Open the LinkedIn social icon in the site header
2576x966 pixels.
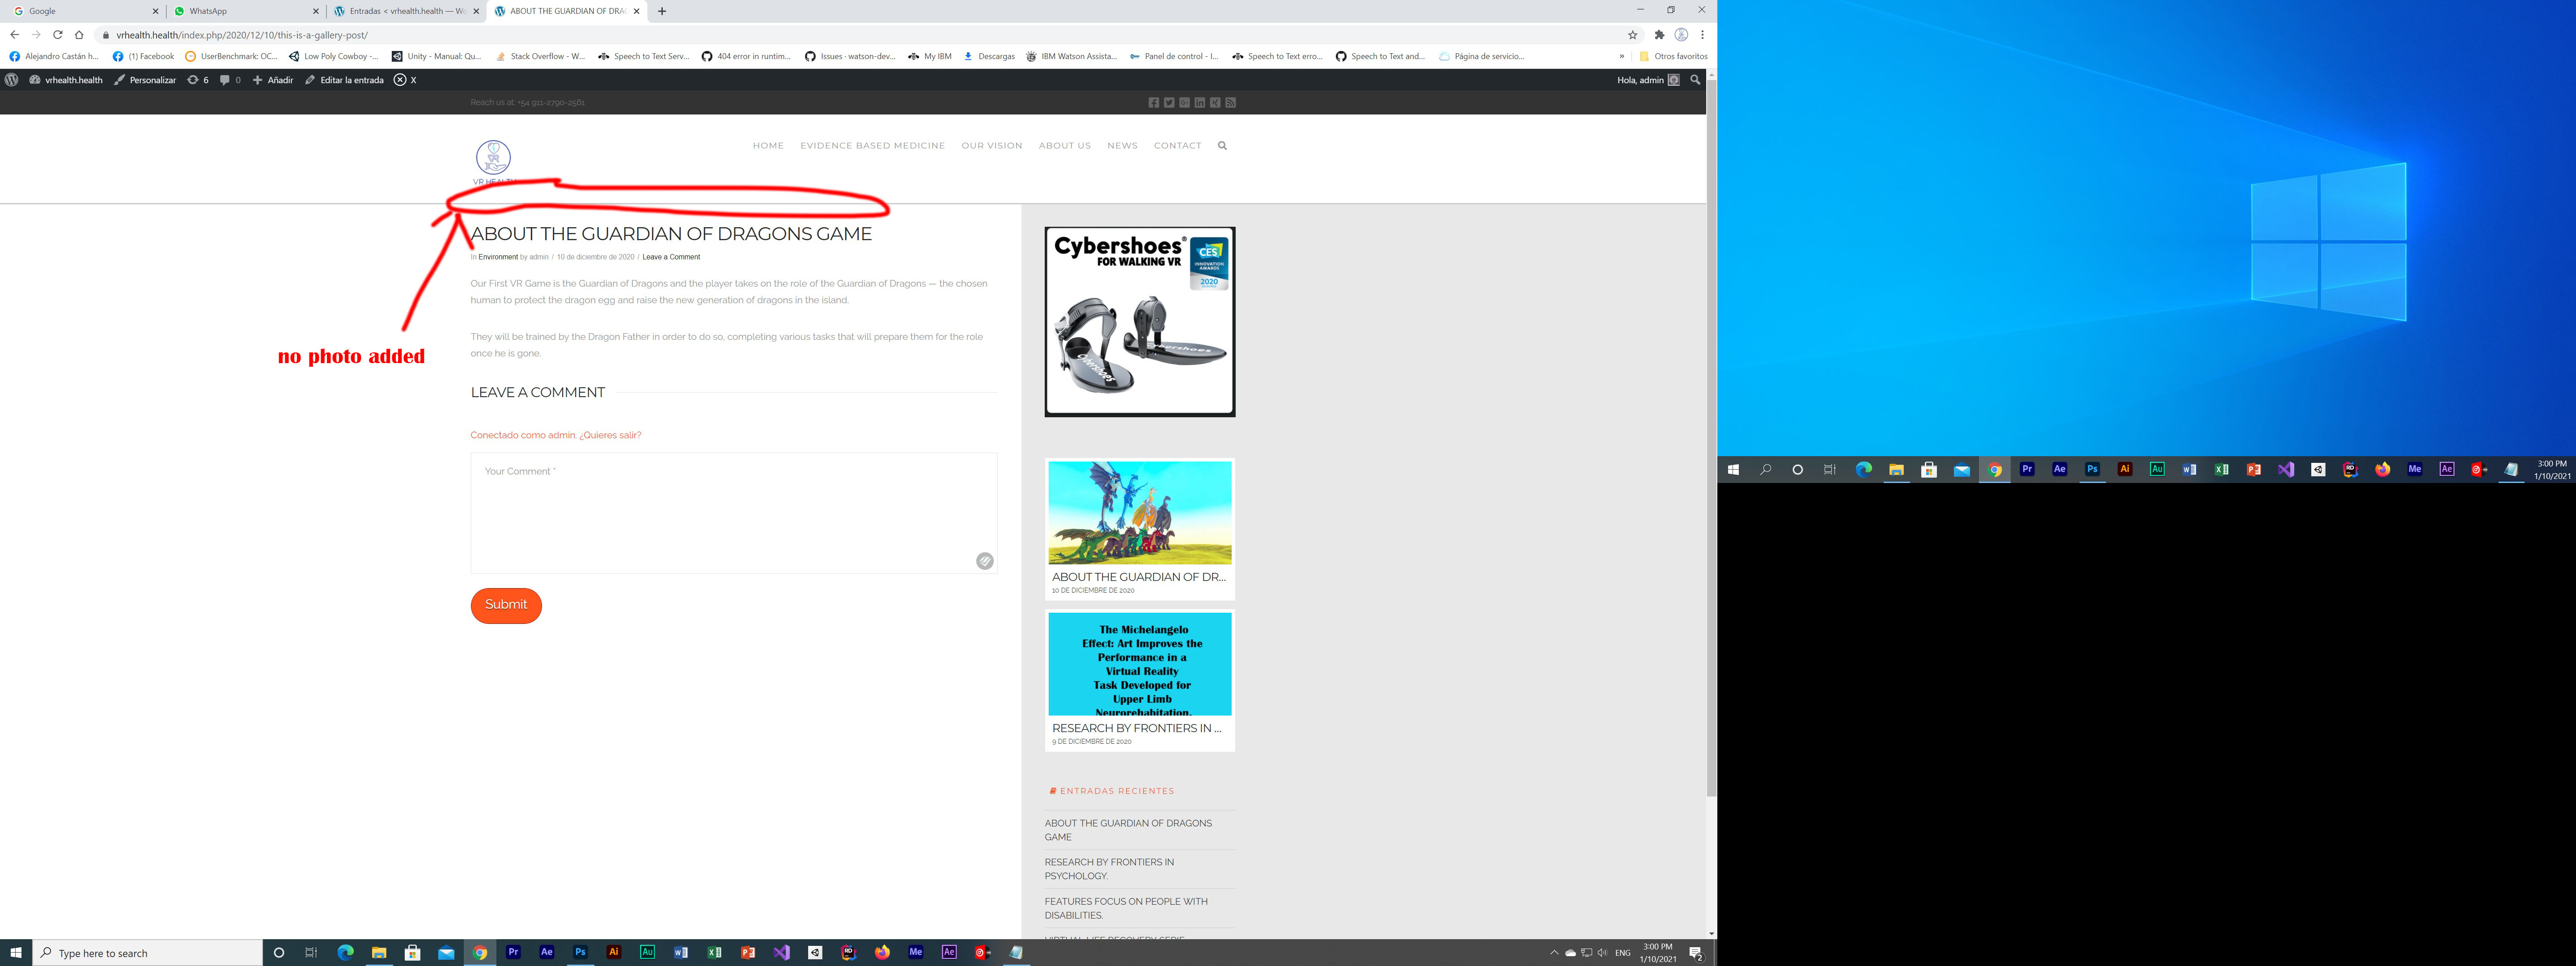(1200, 103)
